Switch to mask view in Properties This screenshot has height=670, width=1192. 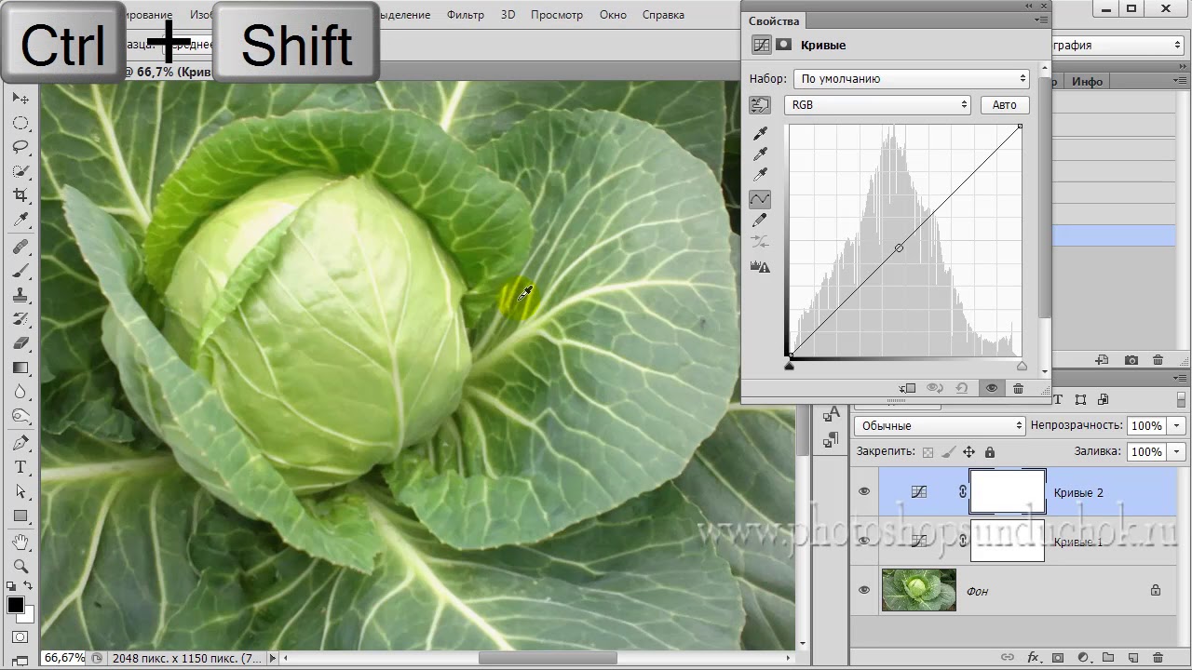784,45
